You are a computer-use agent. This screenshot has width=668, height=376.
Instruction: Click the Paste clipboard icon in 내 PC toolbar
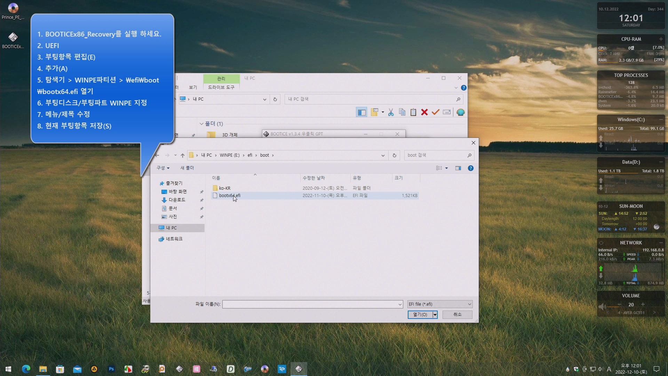[413, 112]
